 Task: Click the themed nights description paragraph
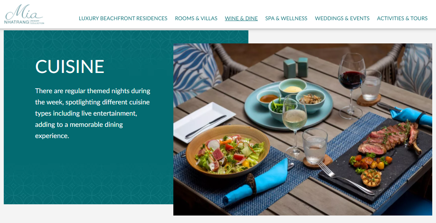(93, 113)
